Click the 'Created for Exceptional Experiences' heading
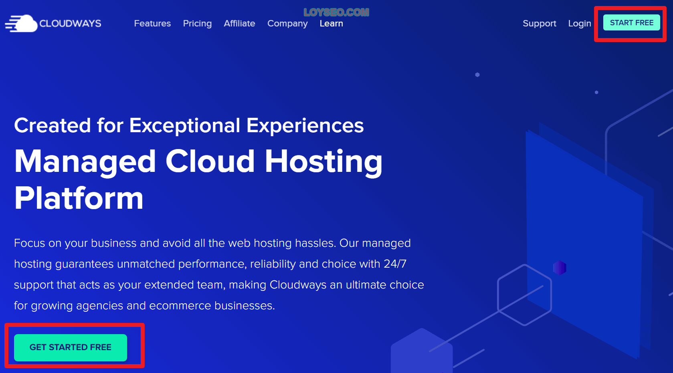The height and width of the screenshot is (373, 673). pyautogui.click(x=189, y=125)
